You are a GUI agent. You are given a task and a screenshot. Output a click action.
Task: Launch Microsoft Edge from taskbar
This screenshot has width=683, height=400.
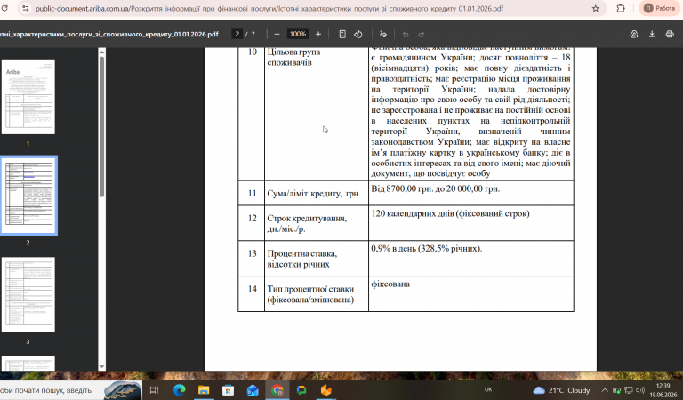tap(179, 390)
